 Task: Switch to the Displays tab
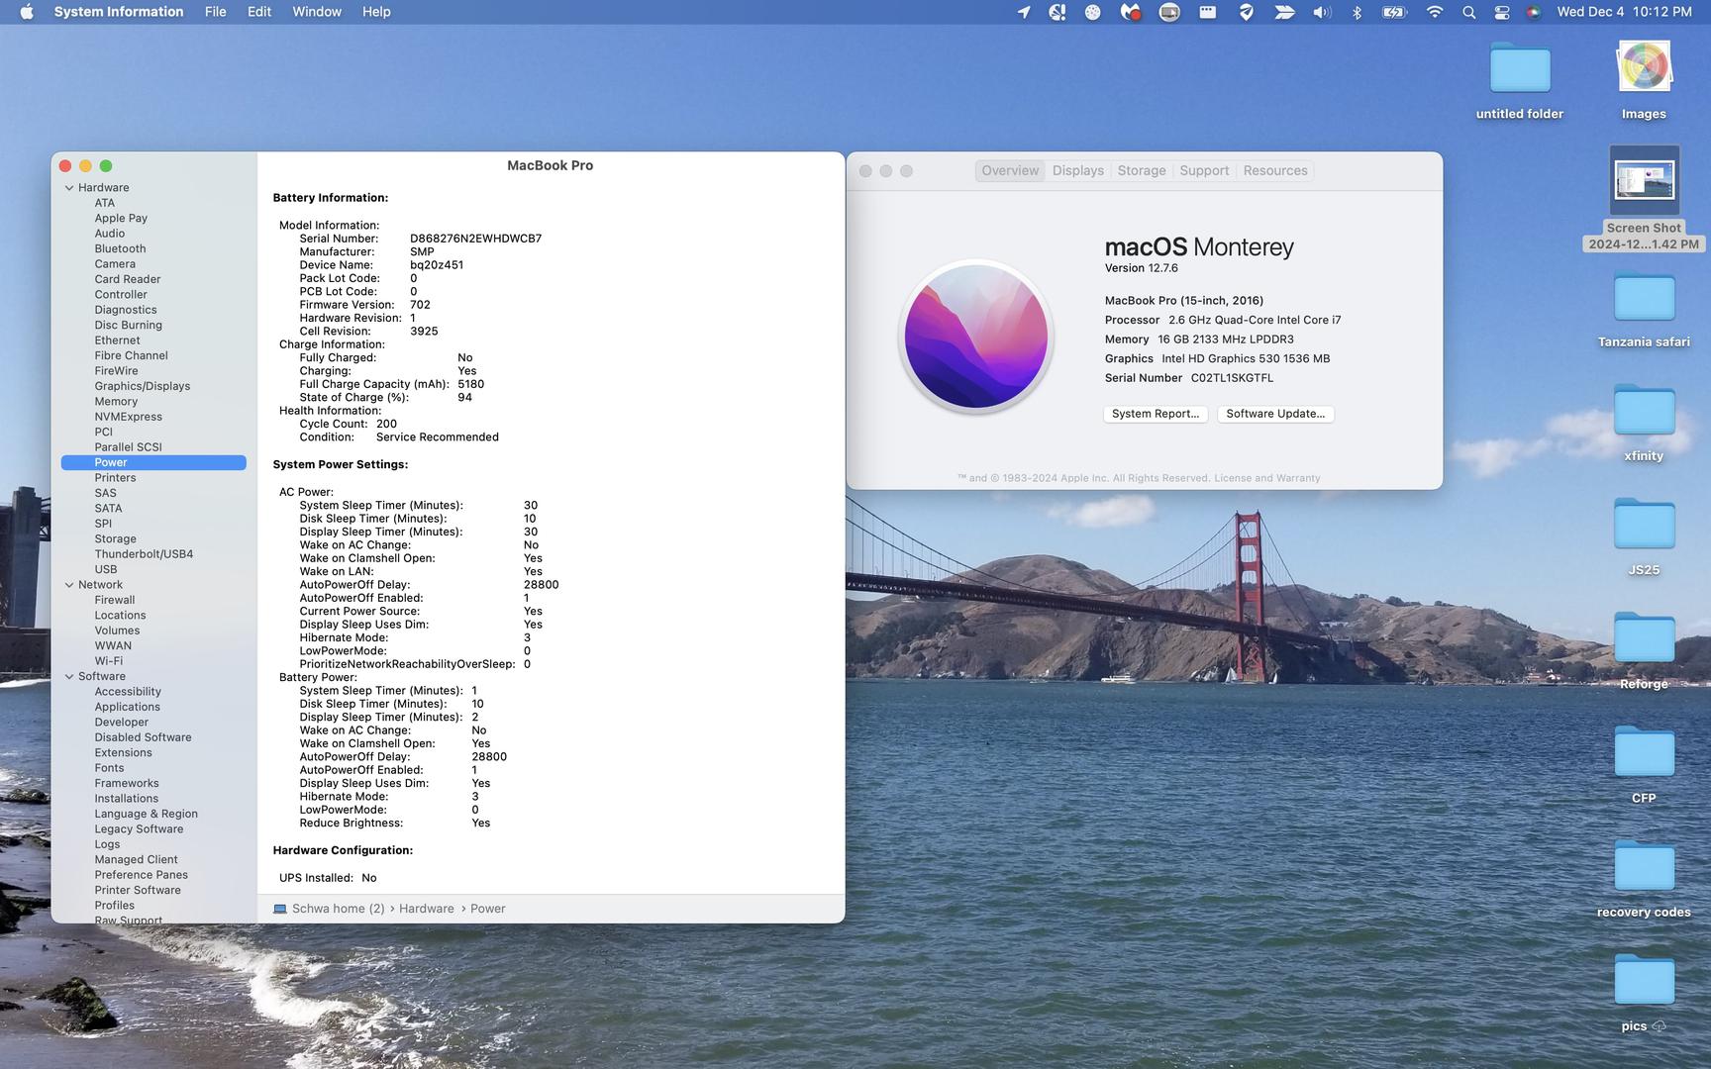1078,170
